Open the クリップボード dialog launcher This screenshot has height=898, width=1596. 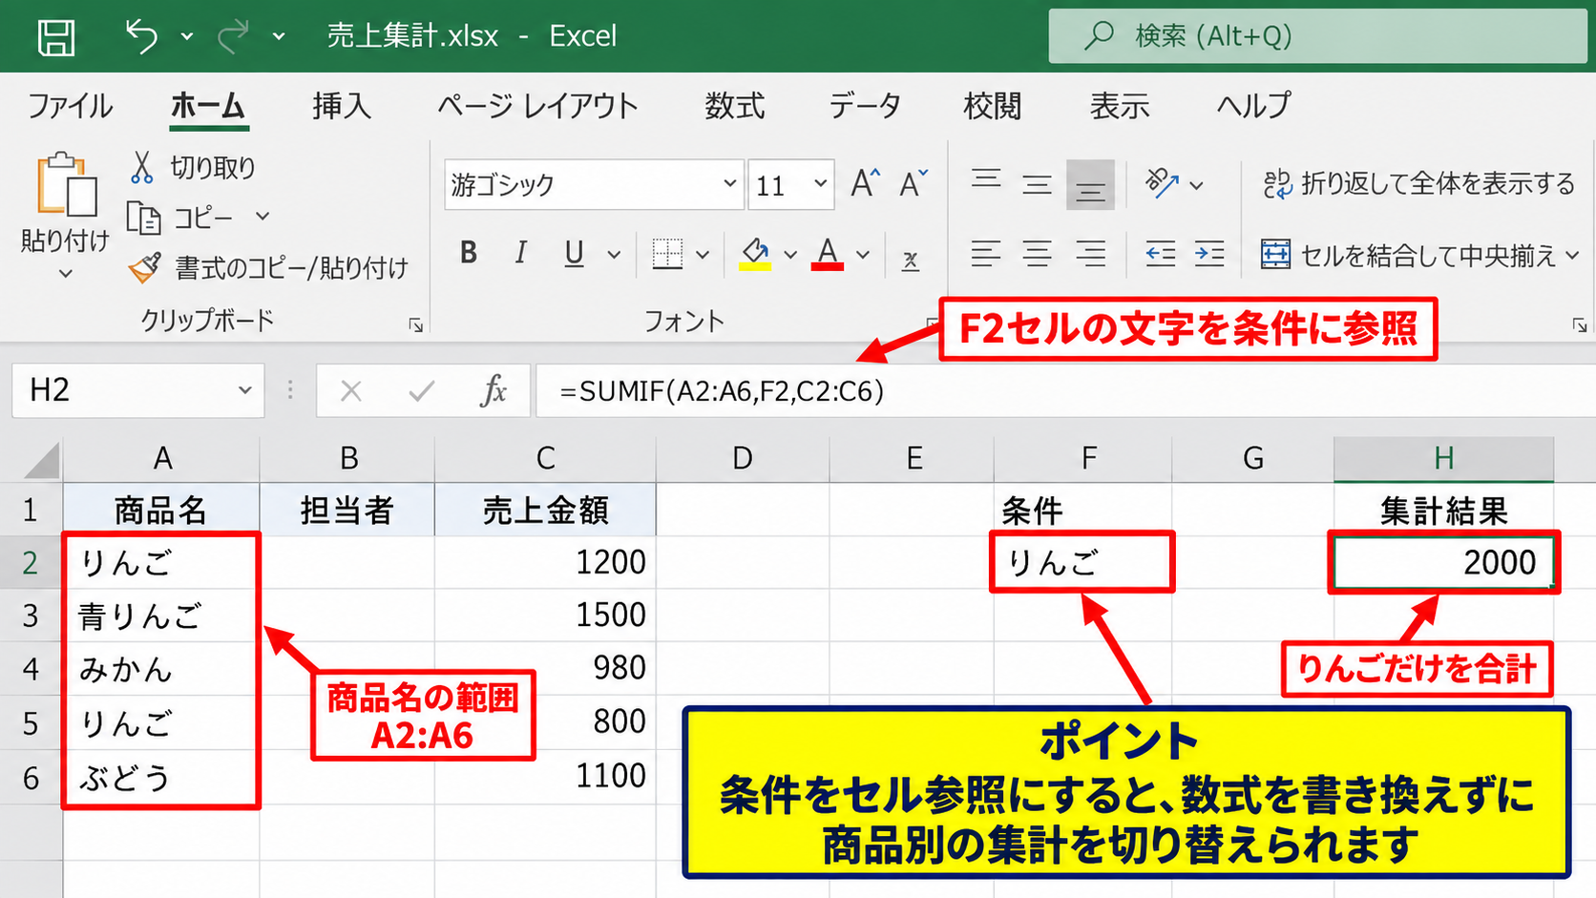(416, 325)
